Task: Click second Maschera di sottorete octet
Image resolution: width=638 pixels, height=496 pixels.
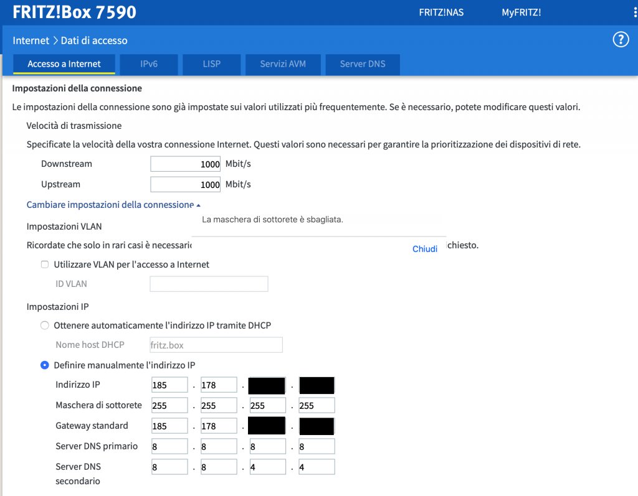Action: pyautogui.click(x=219, y=405)
